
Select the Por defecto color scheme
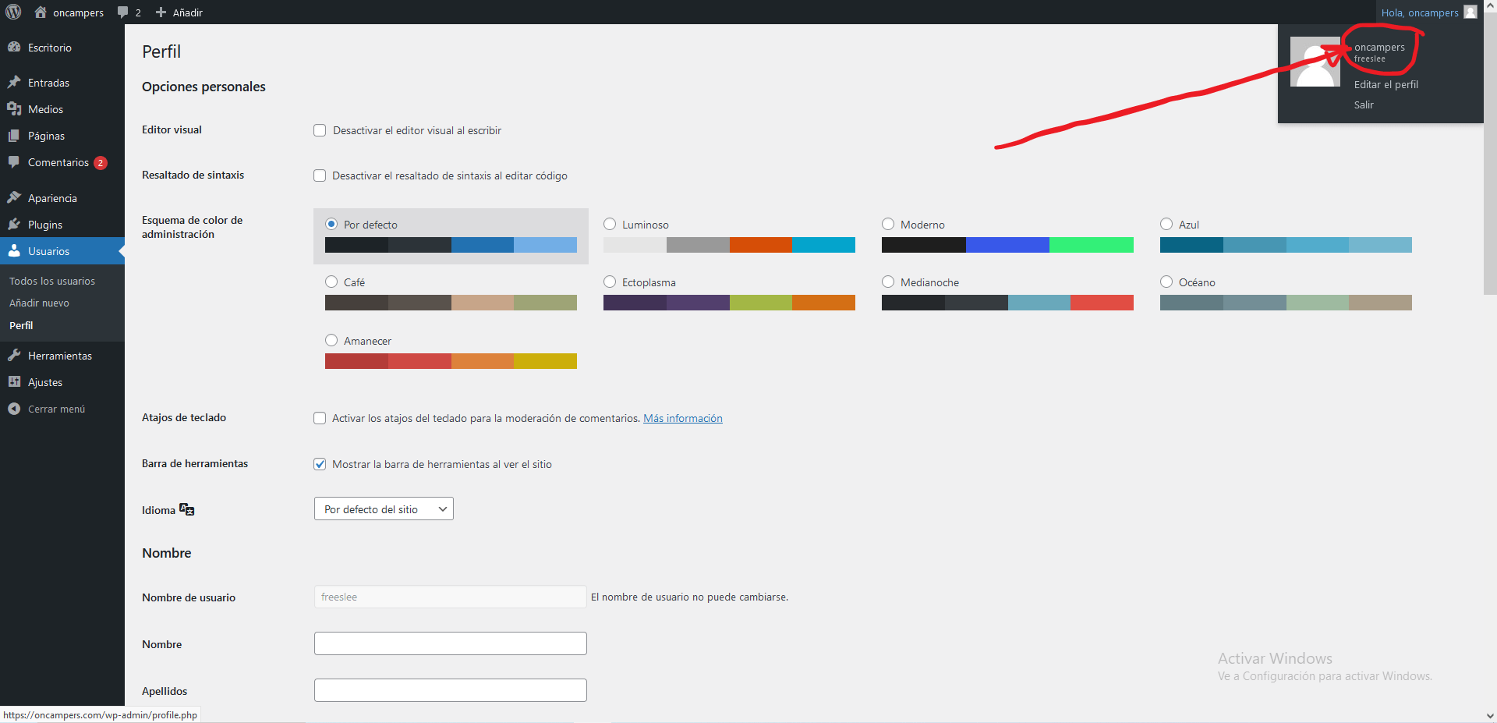click(x=331, y=224)
